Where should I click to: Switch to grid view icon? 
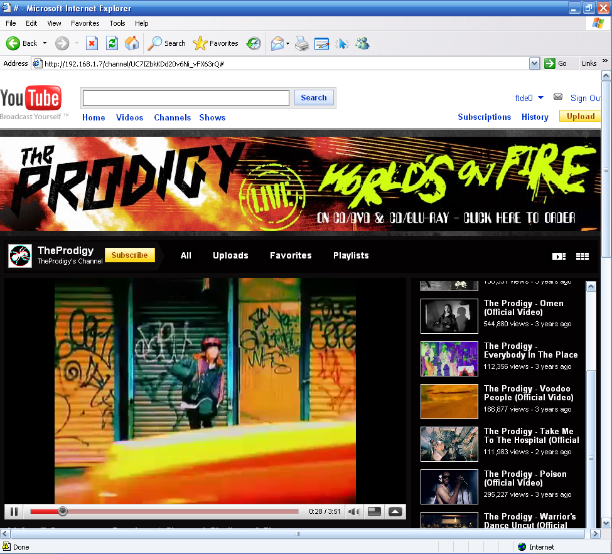582,257
